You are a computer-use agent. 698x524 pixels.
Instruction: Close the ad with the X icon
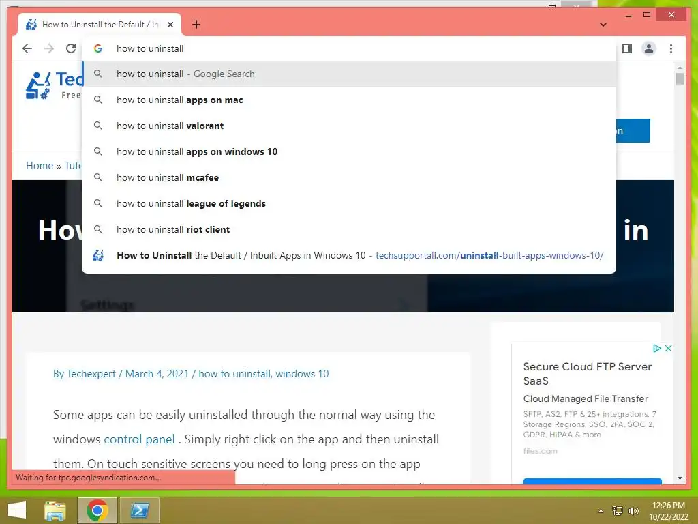(x=668, y=349)
